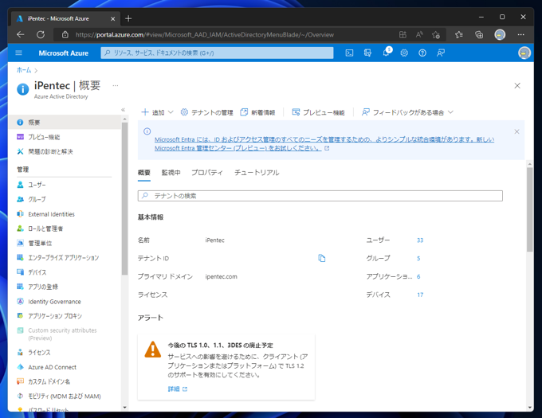Open browser Collections icon
Screen dimensions: 542x418
pos(479,34)
